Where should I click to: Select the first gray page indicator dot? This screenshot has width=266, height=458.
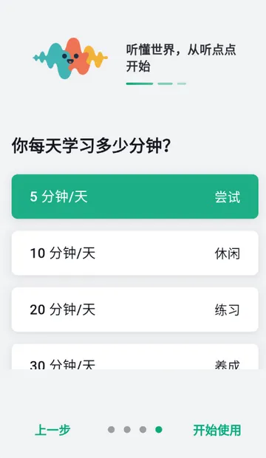point(111,429)
